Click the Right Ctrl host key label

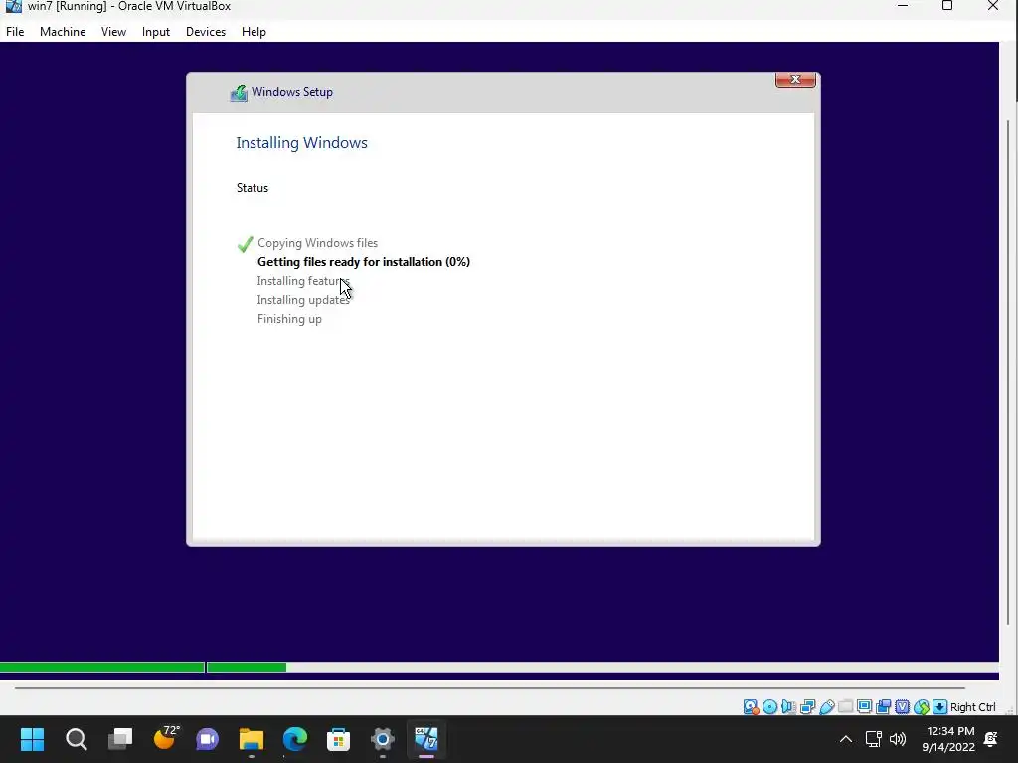pyautogui.click(x=972, y=707)
